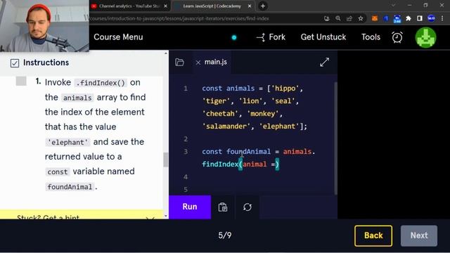
Task: Click line number 4 in the editor
Action: coord(186,177)
